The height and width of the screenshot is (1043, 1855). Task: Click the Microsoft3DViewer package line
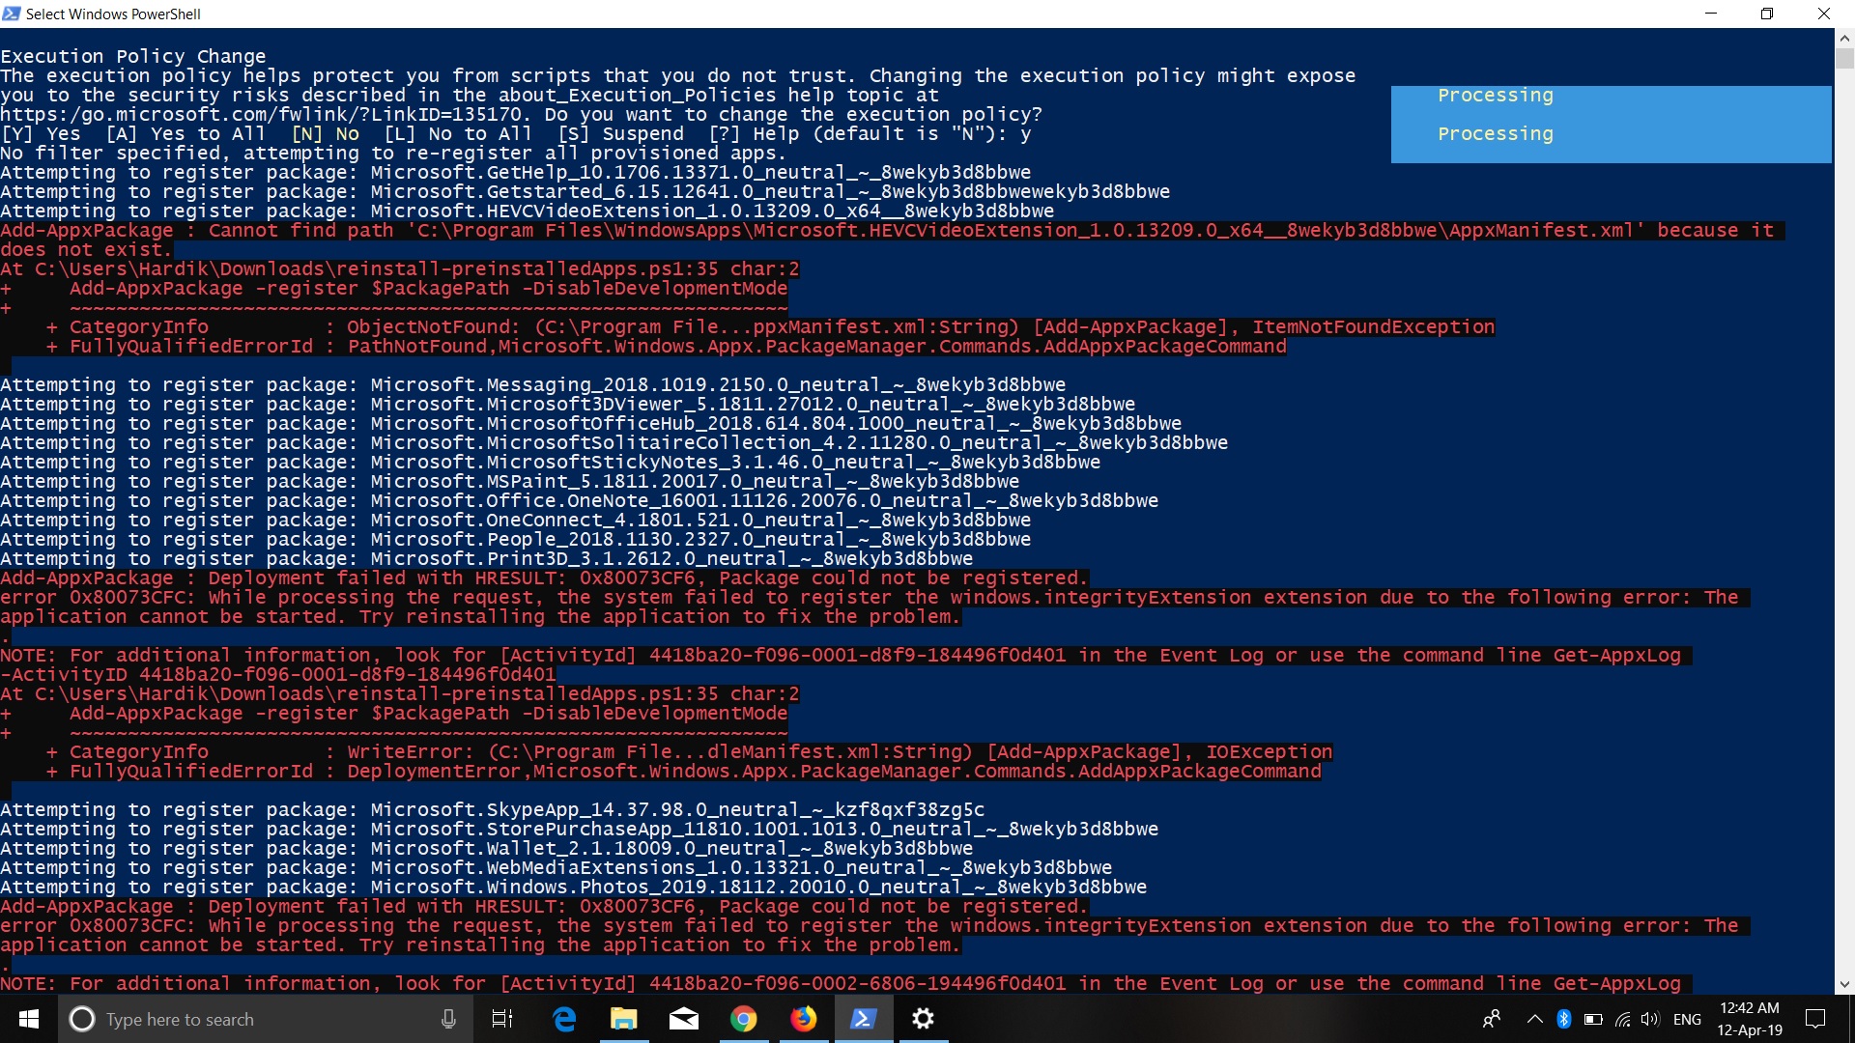pyautogui.click(x=568, y=404)
